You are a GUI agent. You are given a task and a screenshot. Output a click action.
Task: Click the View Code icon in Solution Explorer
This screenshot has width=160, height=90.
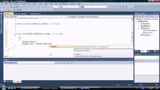(146, 16)
